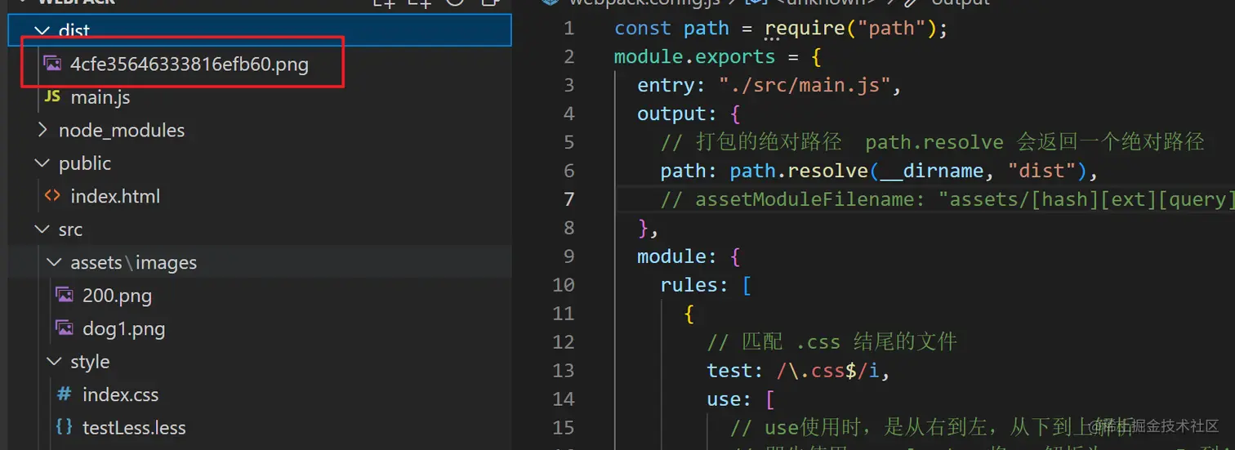Click the "output" key on line 4
1235x450 pixels.
(x=671, y=114)
